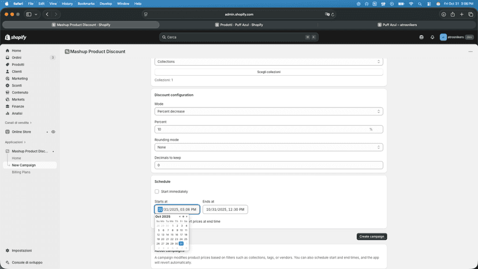Select October 24 in the calendar
Viewport: 478px width, 269px height.
[x=181, y=239]
